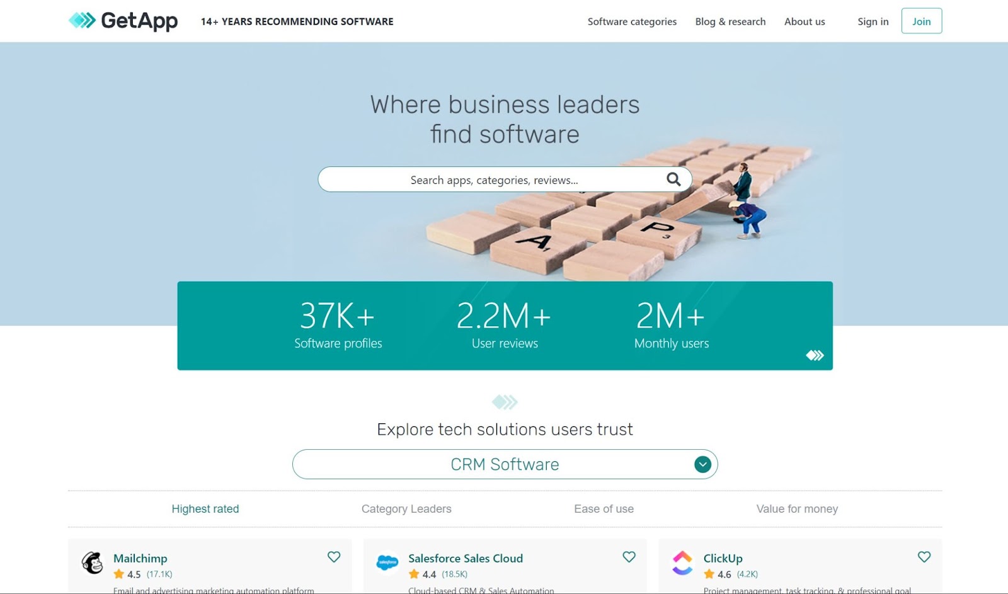The image size is (1008, 594).
Task: Click Salesforce 18.5K reviews count
Action: pos(454,574)
